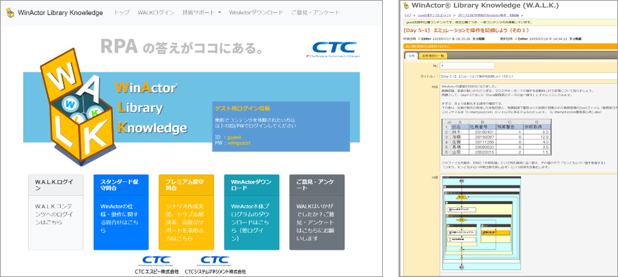
Task: Open the プレミアム保守問合 yellow card
Action: tap(186, 212)
